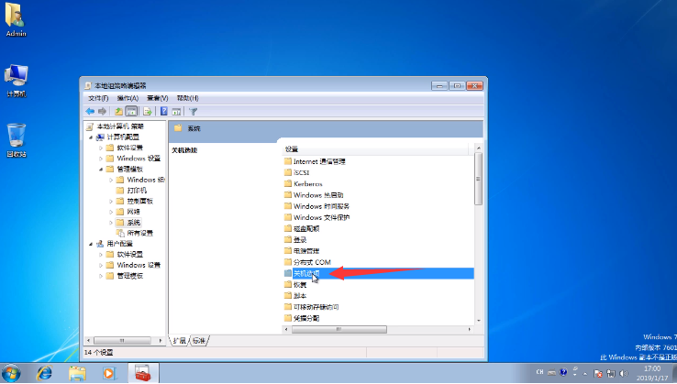The image size is (677, 384).
Task: Expand 软件设置 under 计算机配置
Action: [x=101, y=148]
